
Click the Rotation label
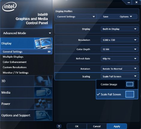[85, 69]
